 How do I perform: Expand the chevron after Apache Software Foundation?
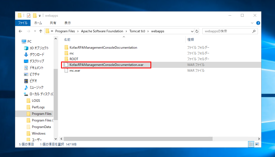pos(126,31)
